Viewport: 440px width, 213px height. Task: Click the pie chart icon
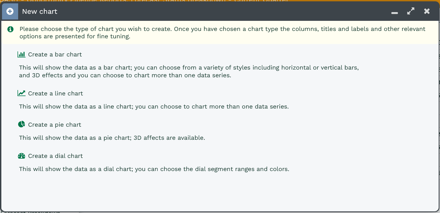(x=22, y=125)
